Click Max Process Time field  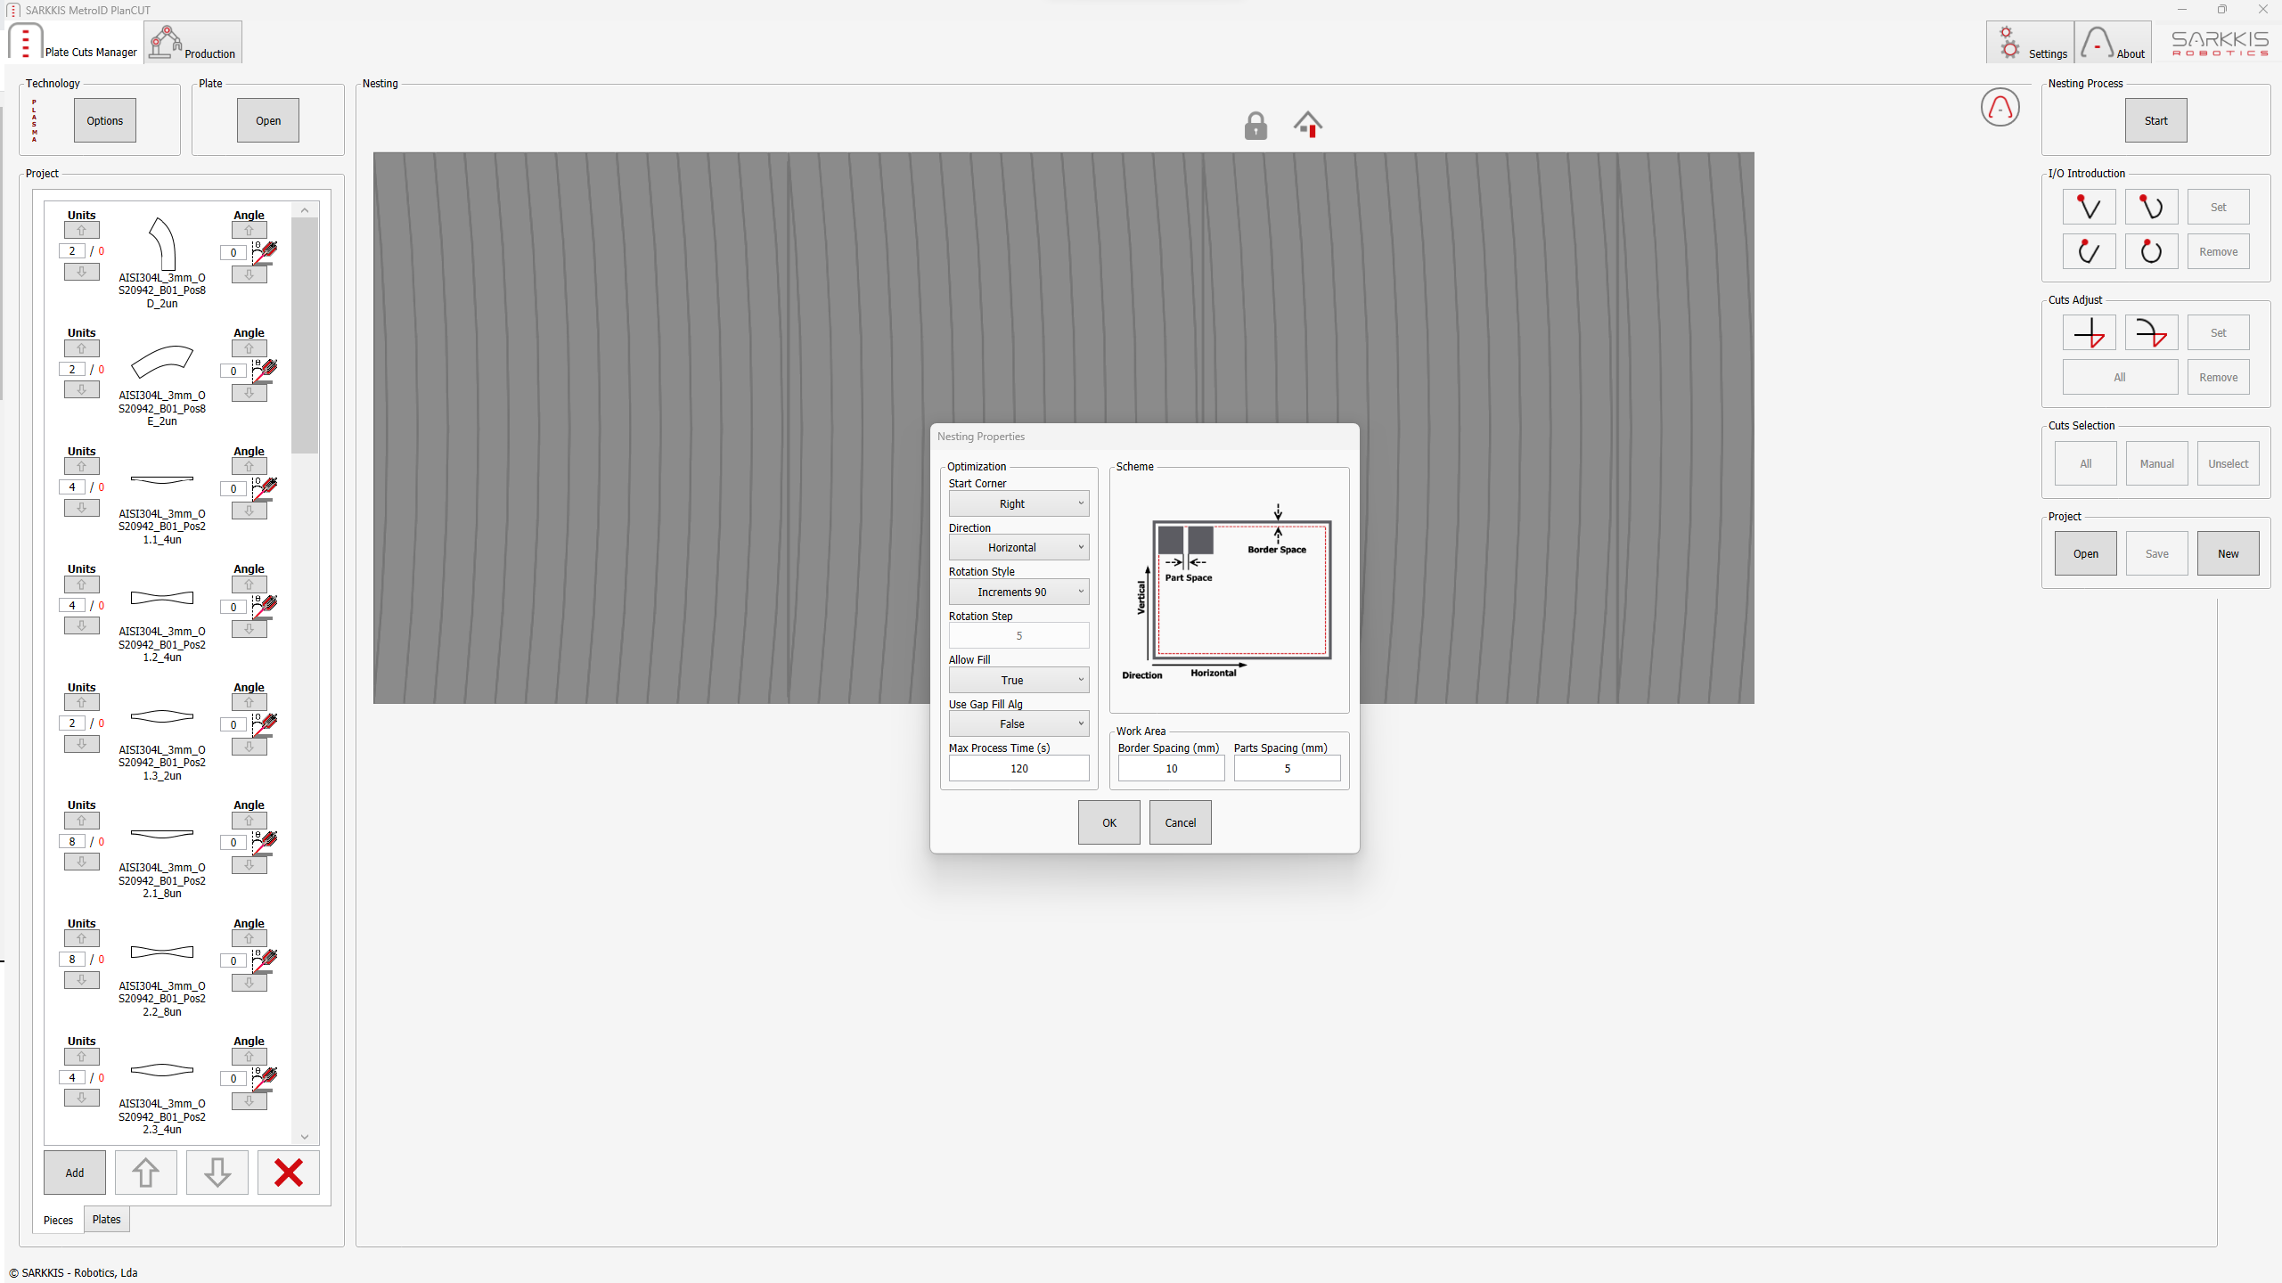coord(1018,768)
